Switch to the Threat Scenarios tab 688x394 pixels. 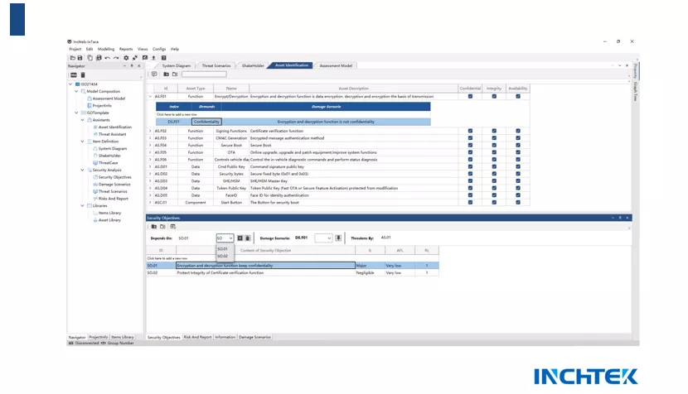point(216,65)
